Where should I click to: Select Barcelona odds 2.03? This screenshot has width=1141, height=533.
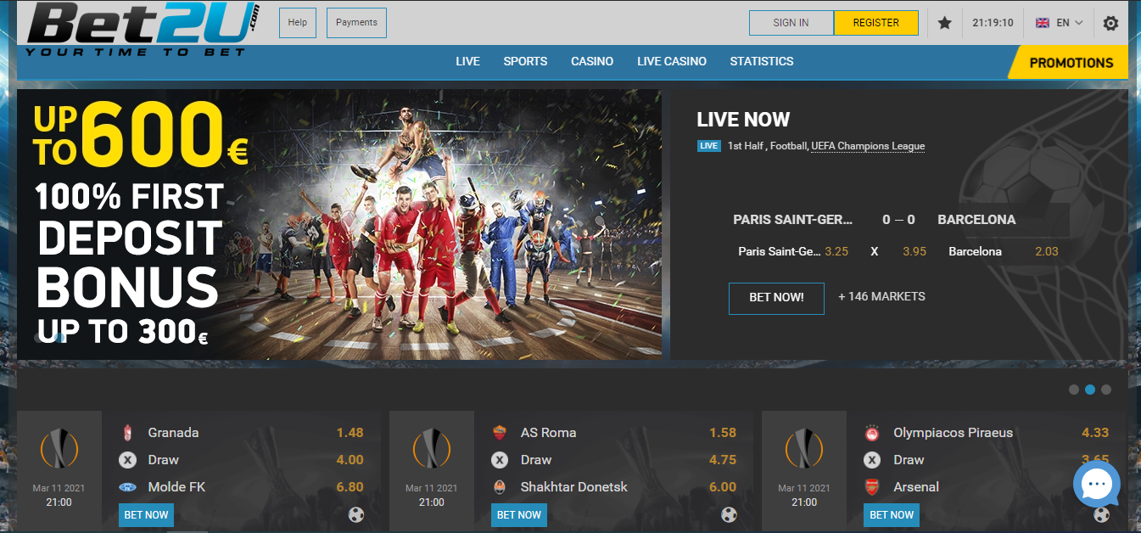tap(1047, 251)
